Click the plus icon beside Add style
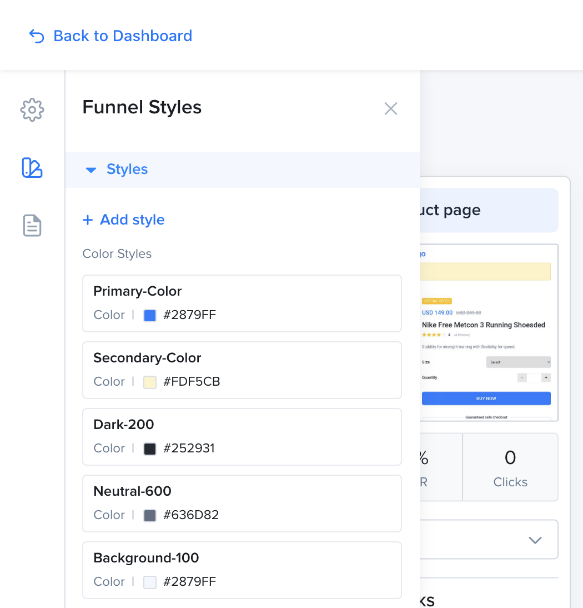 88,220
